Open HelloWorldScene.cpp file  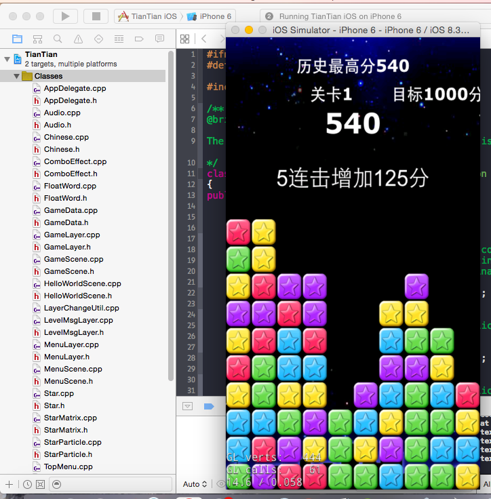click(x=83, y=283)
